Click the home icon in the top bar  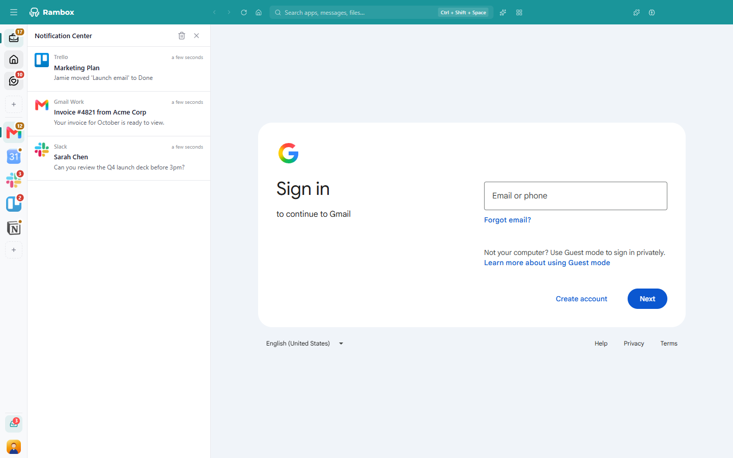click(x=259, y=12)
